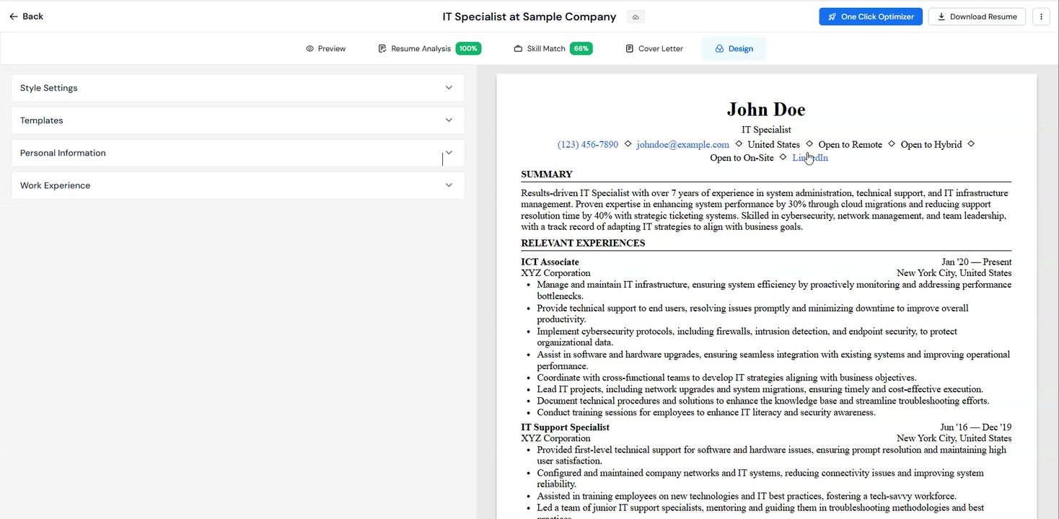1059x519 pixels.
Task: Click the briefcase icon beside Skill Match
Action: (x=518, y=49)
